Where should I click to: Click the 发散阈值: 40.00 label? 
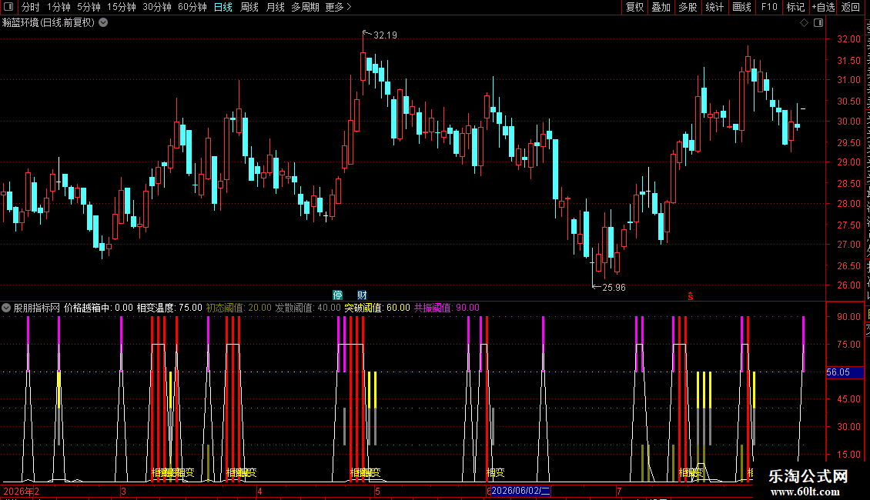(x=308, y=308)
